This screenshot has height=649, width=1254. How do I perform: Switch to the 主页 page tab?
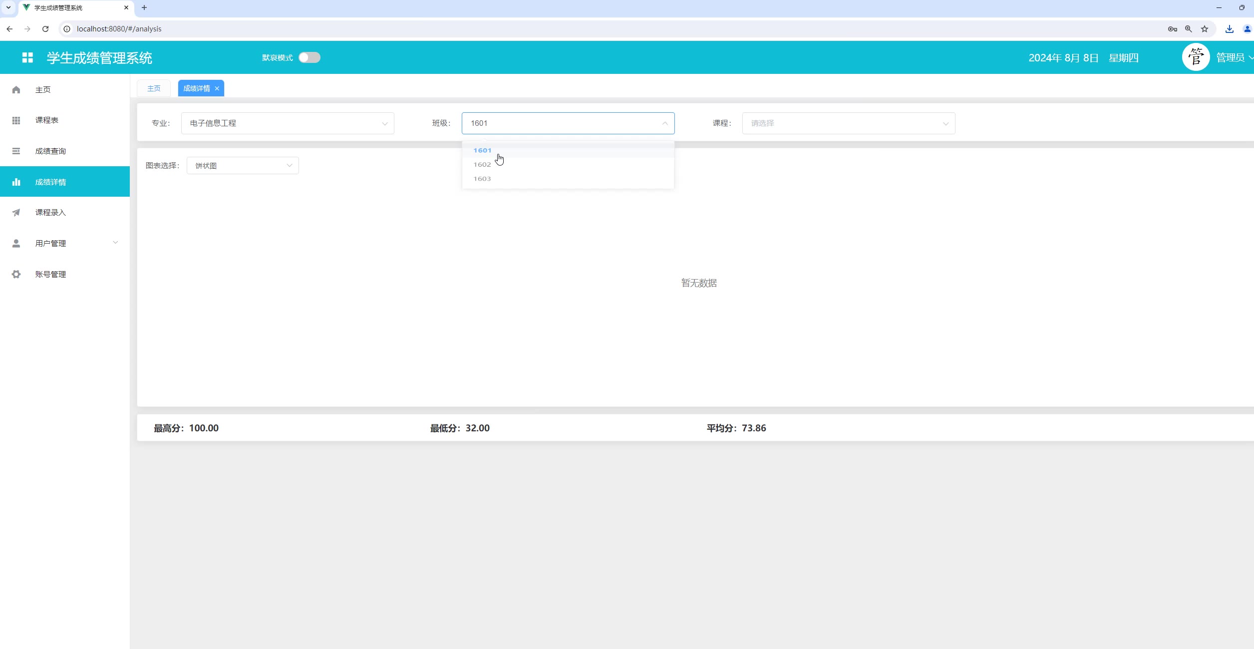pos(154,88)
